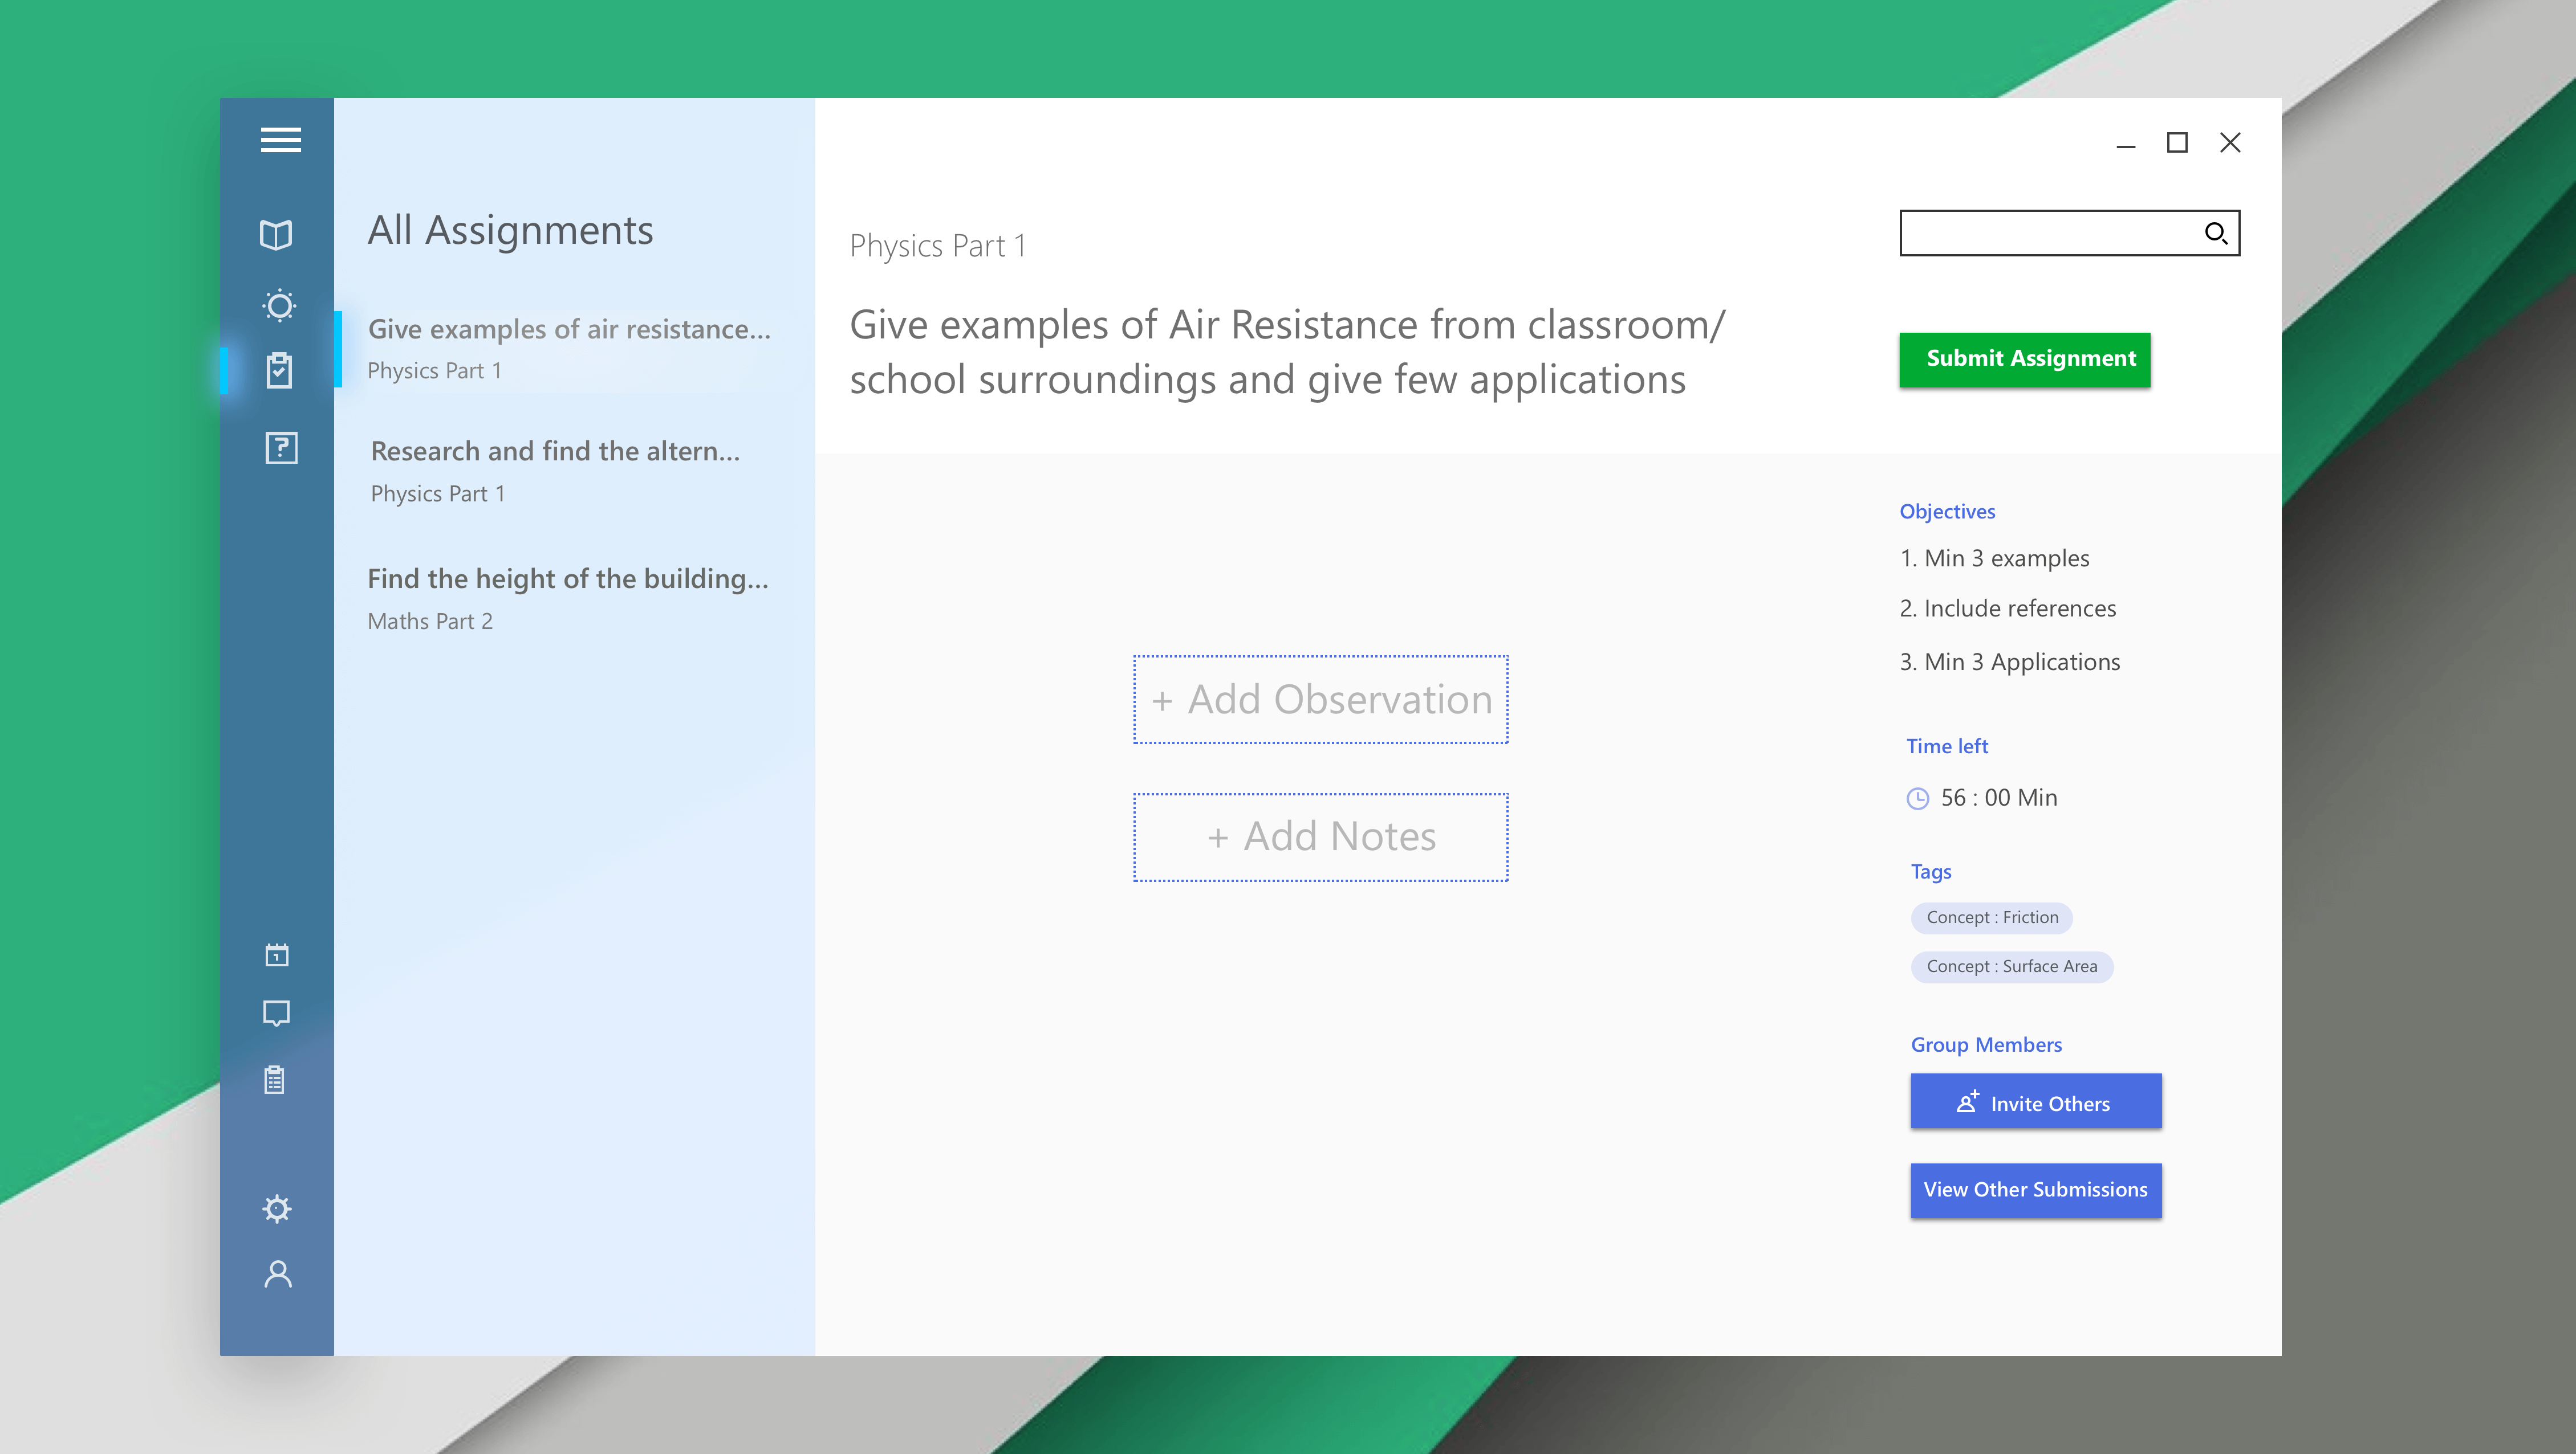This screenshot has height=1454, width=2576.
Task: Open the book library icon
Action: [x=276, y=235]
